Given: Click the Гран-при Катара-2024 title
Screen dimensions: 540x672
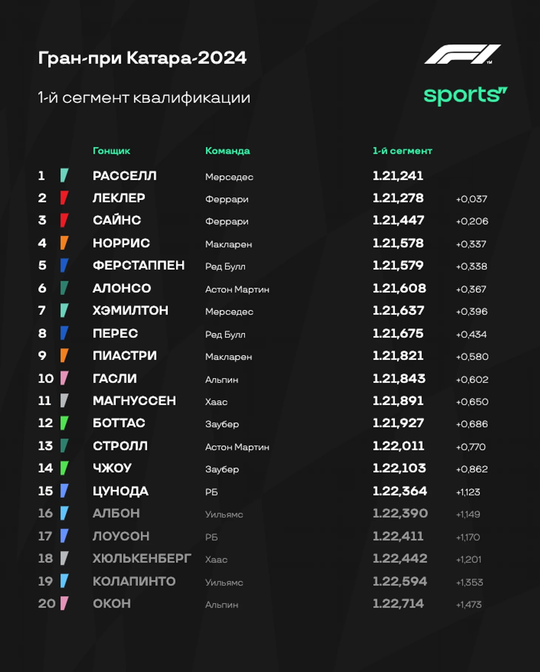Looking at the screenshot, I should [142, 58].
